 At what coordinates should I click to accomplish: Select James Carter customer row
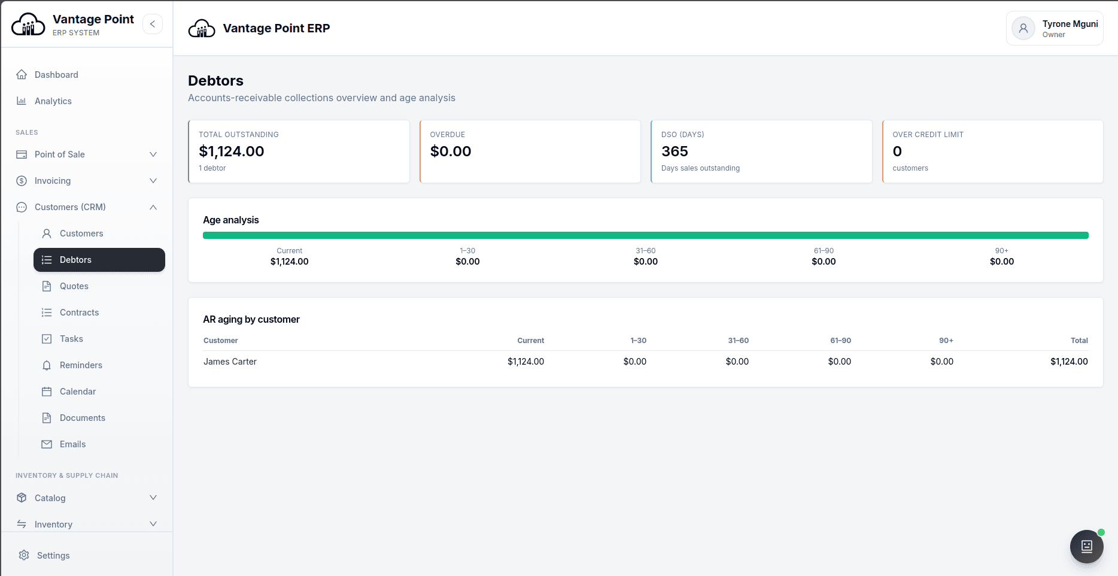[x=645, y=362]
